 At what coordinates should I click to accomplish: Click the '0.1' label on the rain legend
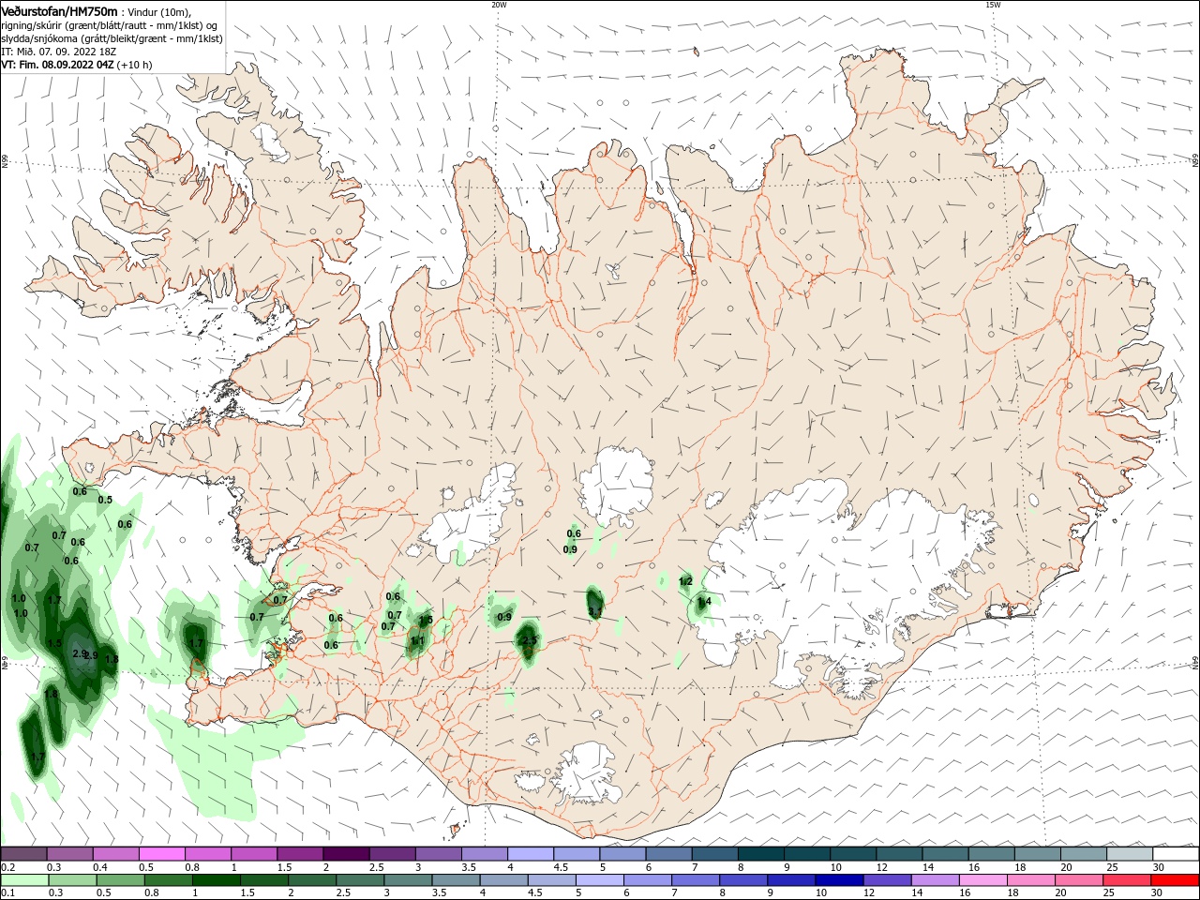8,893
